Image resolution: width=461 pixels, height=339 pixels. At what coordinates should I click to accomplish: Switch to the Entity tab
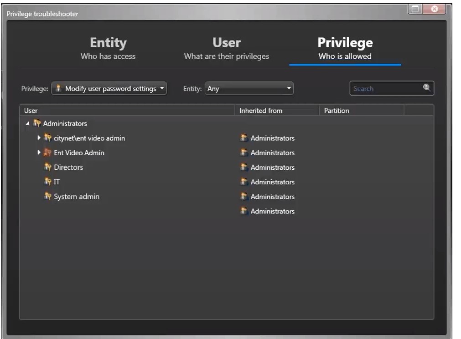point(108,48)
